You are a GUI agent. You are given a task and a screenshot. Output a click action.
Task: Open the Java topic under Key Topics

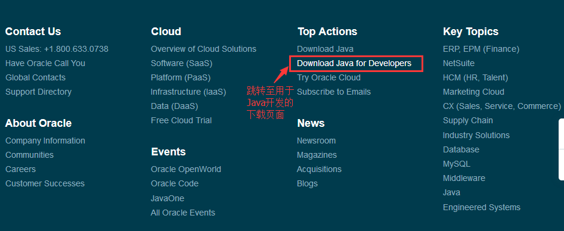[x=451, y=192]
